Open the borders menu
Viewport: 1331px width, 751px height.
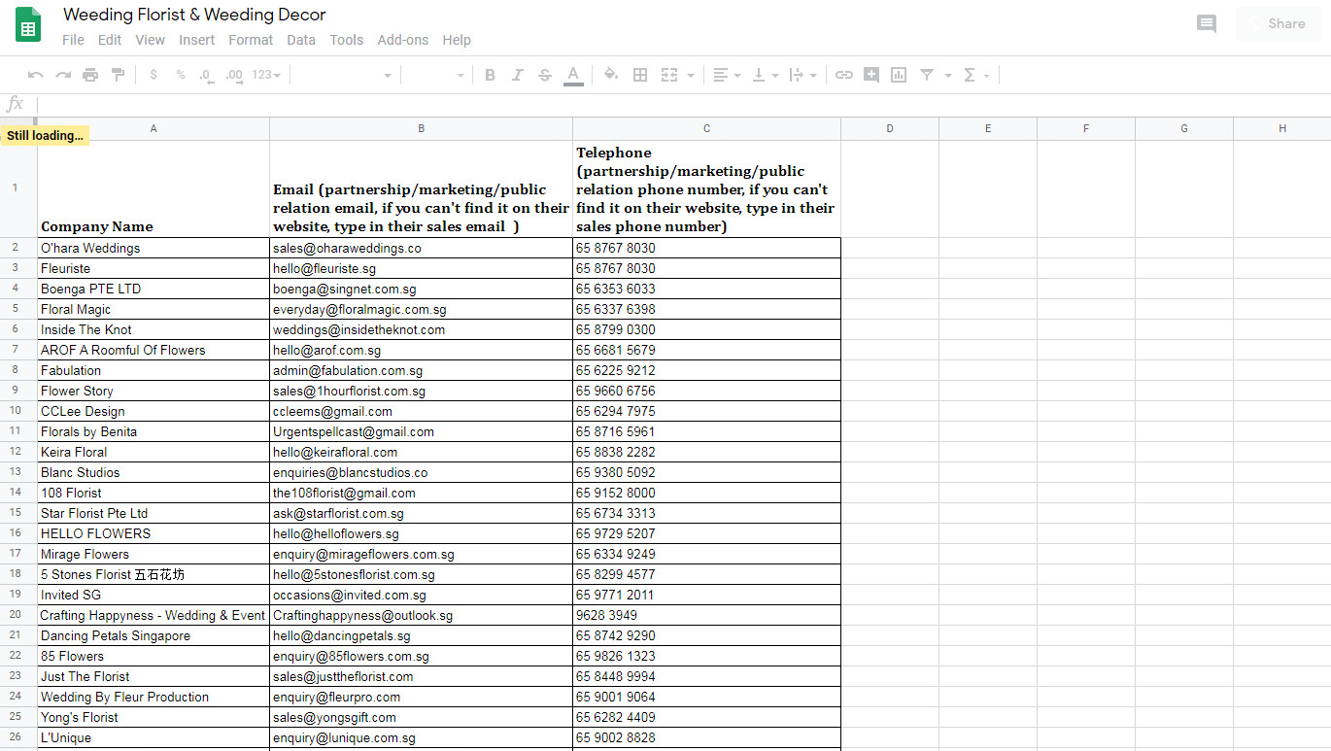tap(639, 74)
